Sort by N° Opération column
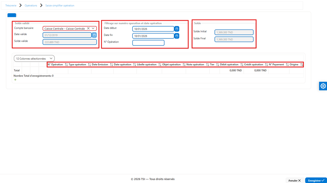The width and height of the screenshot is (327, 183). point(66,64)
